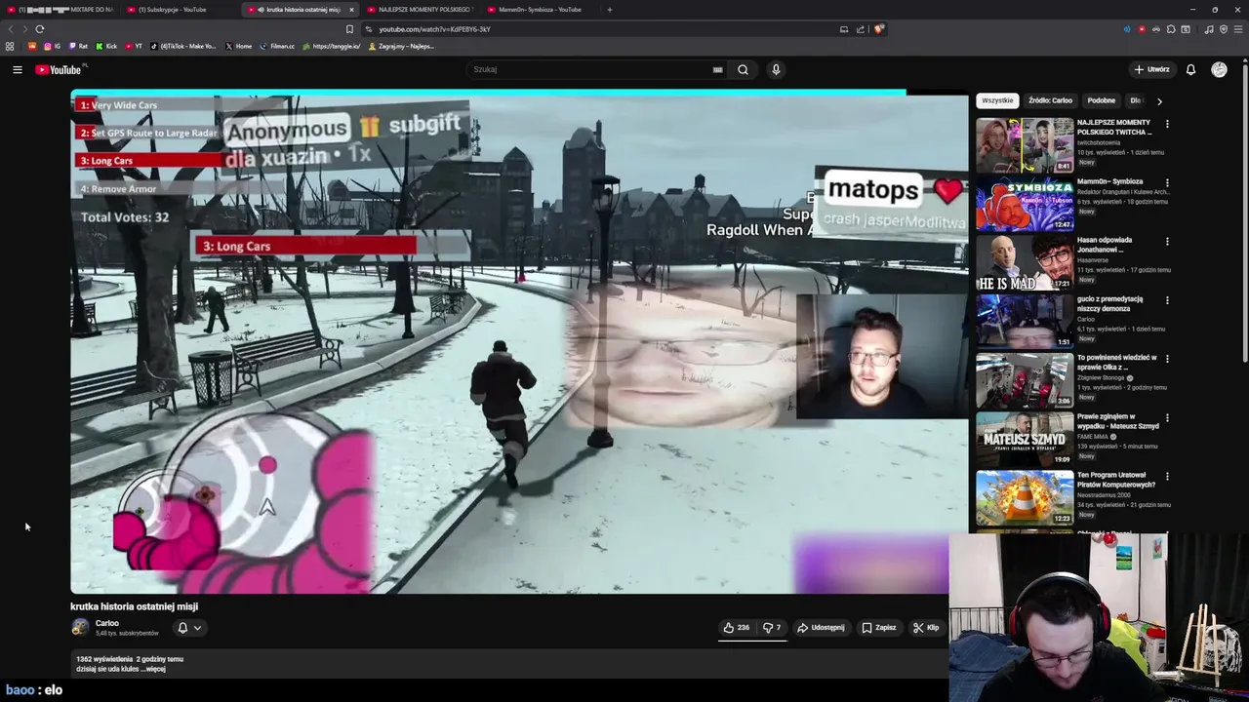Viewport: 1249px width, 702px height.
Task: Switch to Mamm0n- Symbioza browser tab
Action: [x=540, y=10]
